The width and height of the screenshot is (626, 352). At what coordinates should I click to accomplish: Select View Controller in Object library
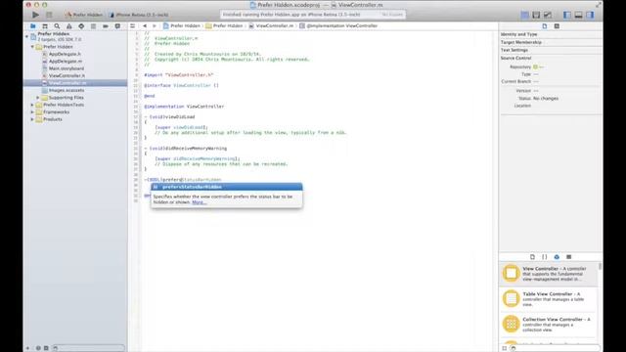tap(548, 274)
